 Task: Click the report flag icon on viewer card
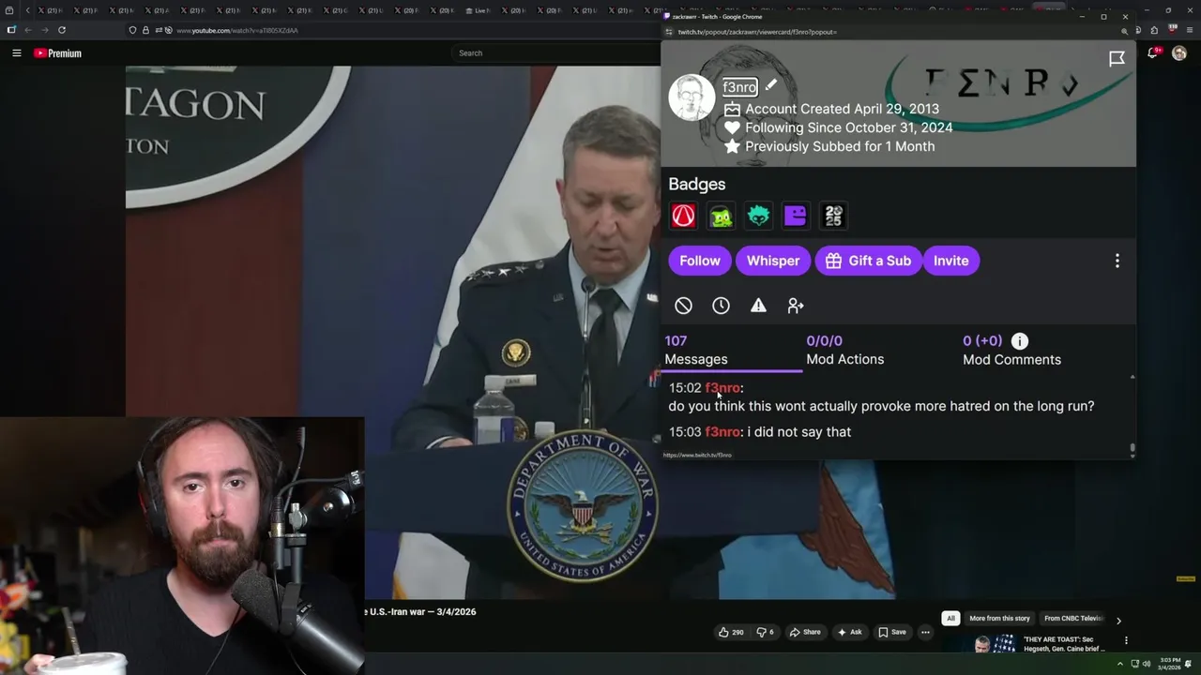coord(1117,59)
